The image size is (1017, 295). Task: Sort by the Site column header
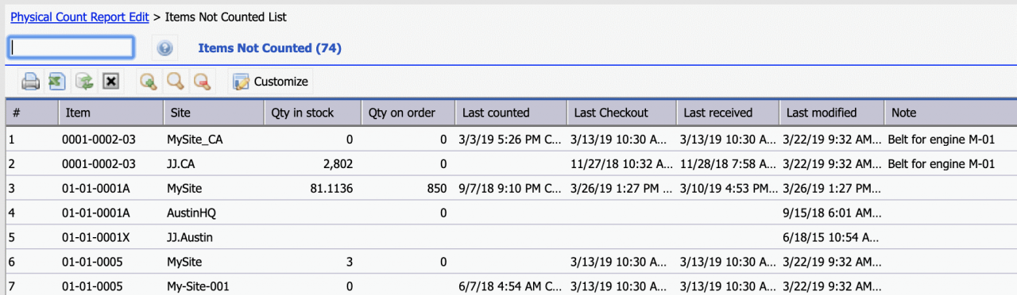[x=213, y=113]
